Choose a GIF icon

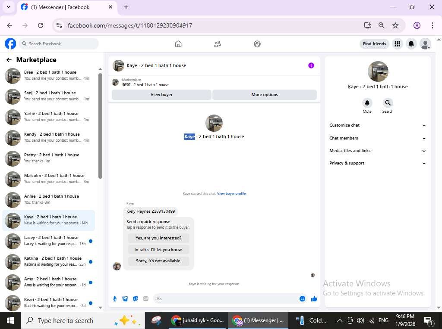(x=146, y=298)
